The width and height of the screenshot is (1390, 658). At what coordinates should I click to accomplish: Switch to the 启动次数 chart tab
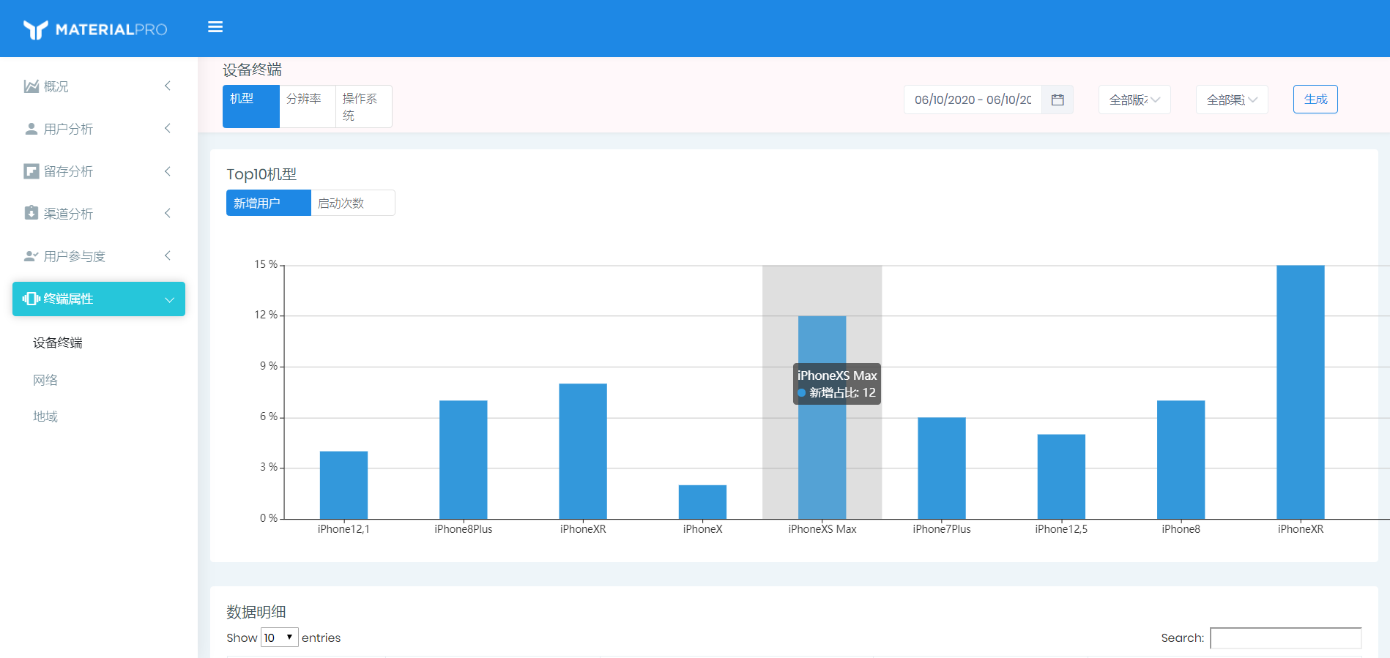click(353, 203)
